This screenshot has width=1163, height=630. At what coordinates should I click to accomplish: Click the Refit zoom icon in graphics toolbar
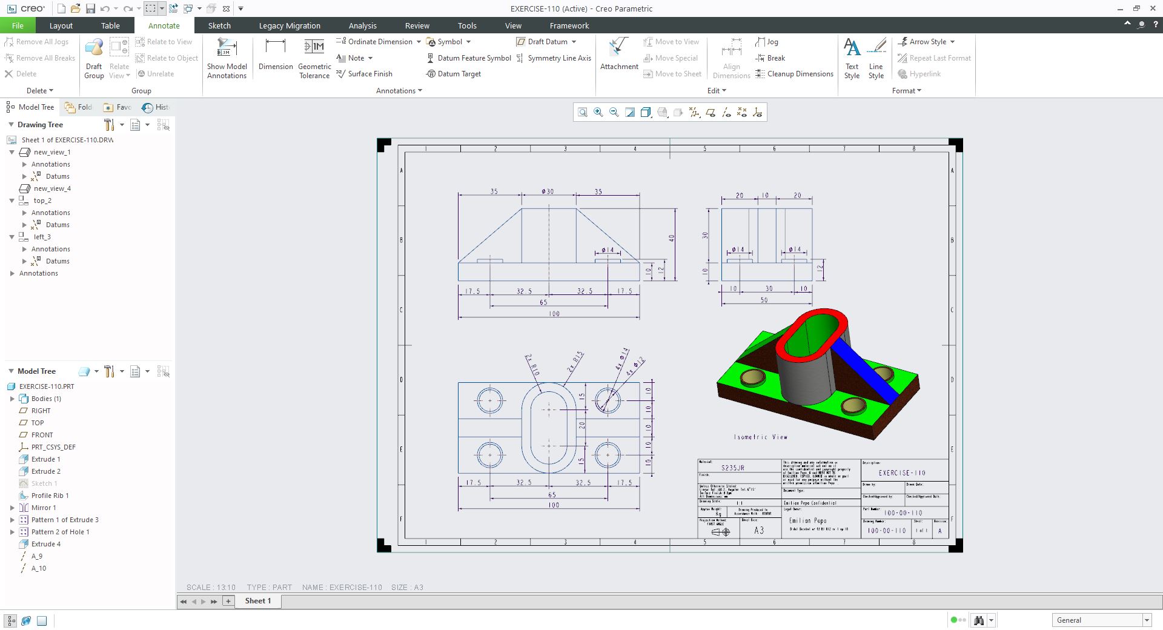(x=582, y=113)
